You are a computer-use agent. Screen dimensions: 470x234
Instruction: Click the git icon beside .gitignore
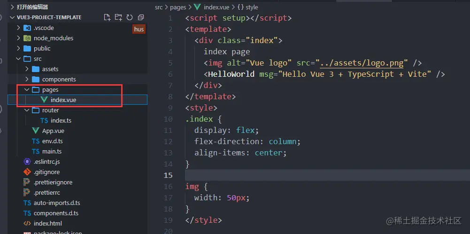[27, 172]
